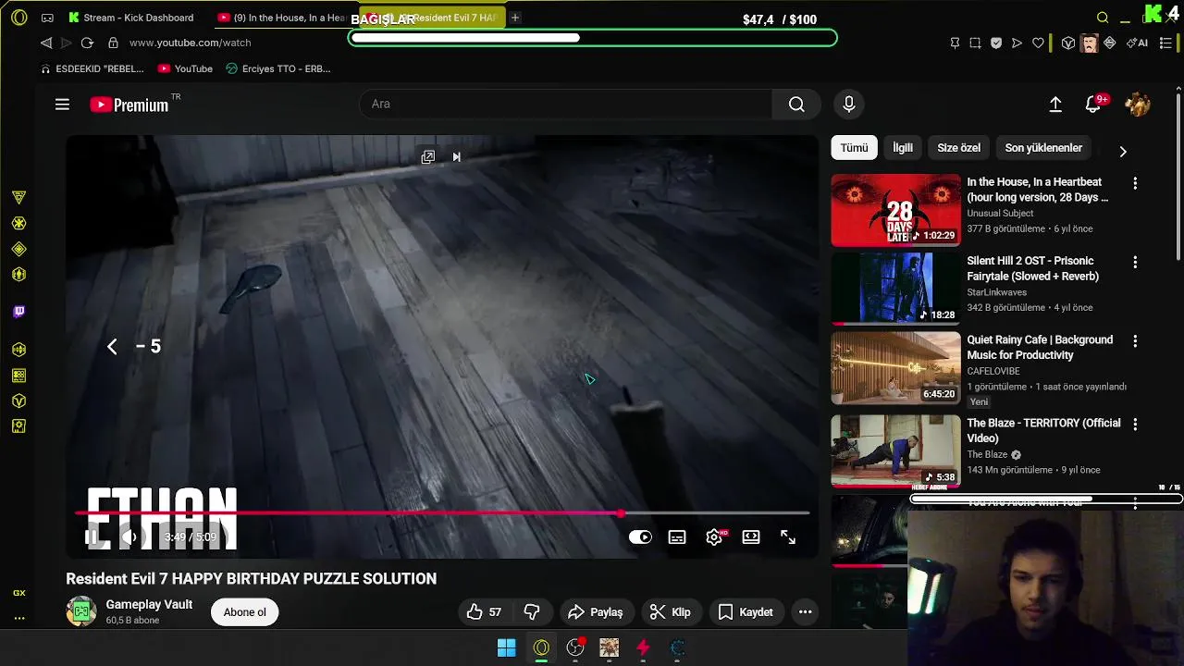Open the YouTube upload/create icon
Viewport: 1184px width, 666px height.
[x=1055, y=105]
